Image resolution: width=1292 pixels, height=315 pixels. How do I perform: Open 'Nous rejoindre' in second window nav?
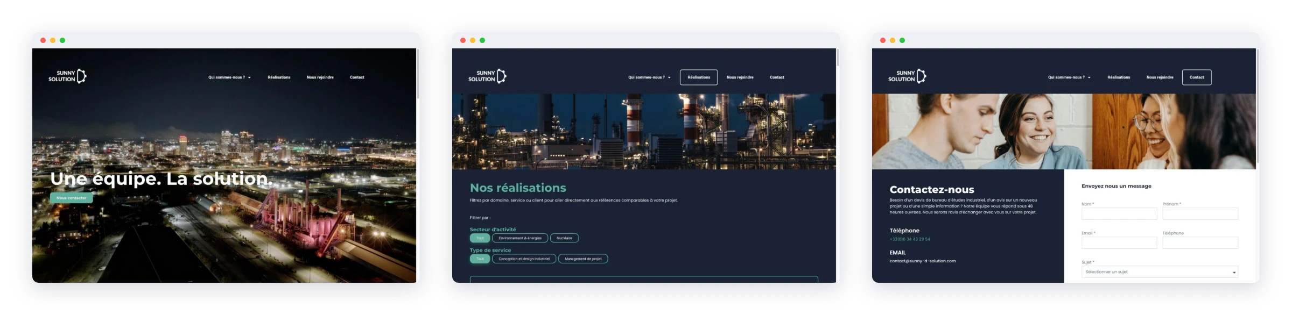(x=740, y=77)
